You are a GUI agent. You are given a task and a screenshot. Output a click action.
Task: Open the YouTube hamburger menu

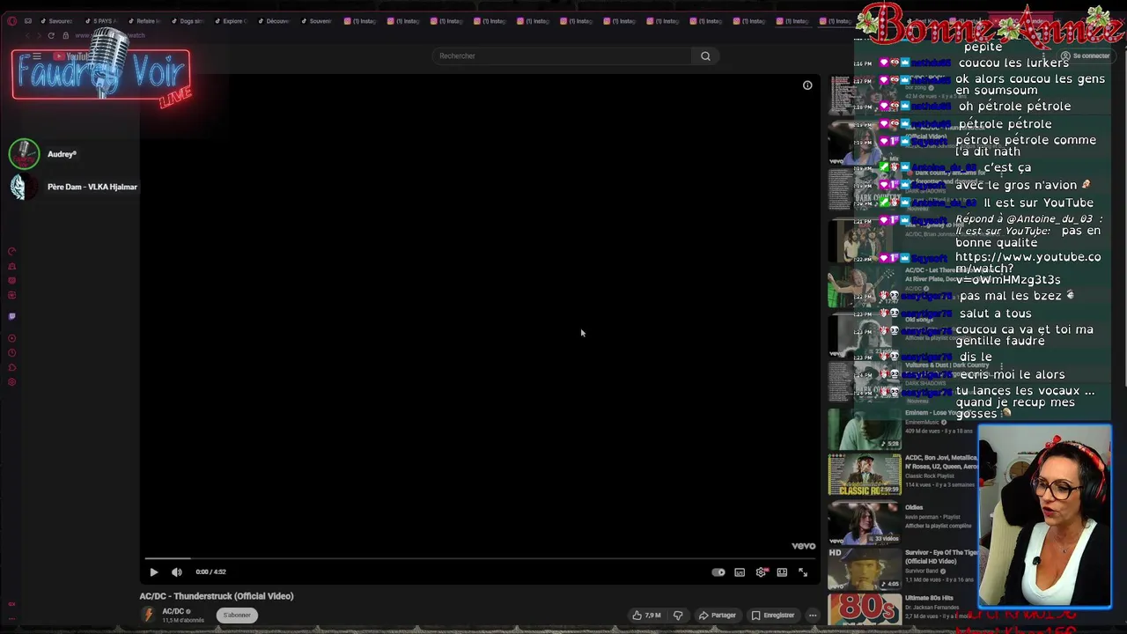[x=36, y=56]
